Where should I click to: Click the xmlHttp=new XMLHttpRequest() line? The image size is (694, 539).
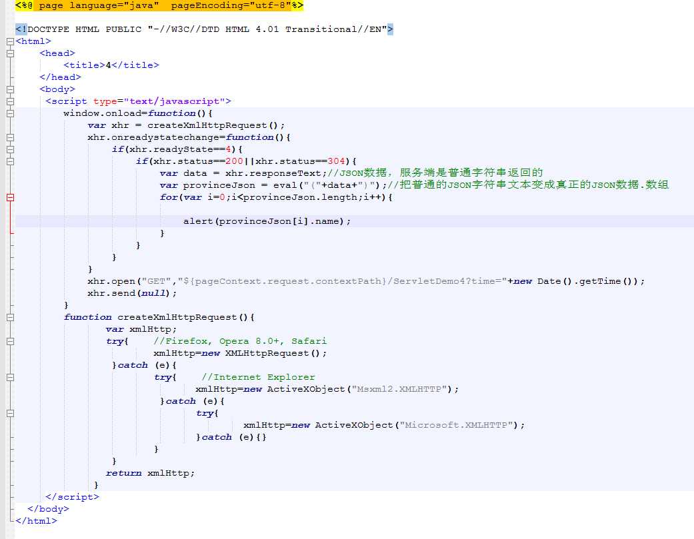240,353
